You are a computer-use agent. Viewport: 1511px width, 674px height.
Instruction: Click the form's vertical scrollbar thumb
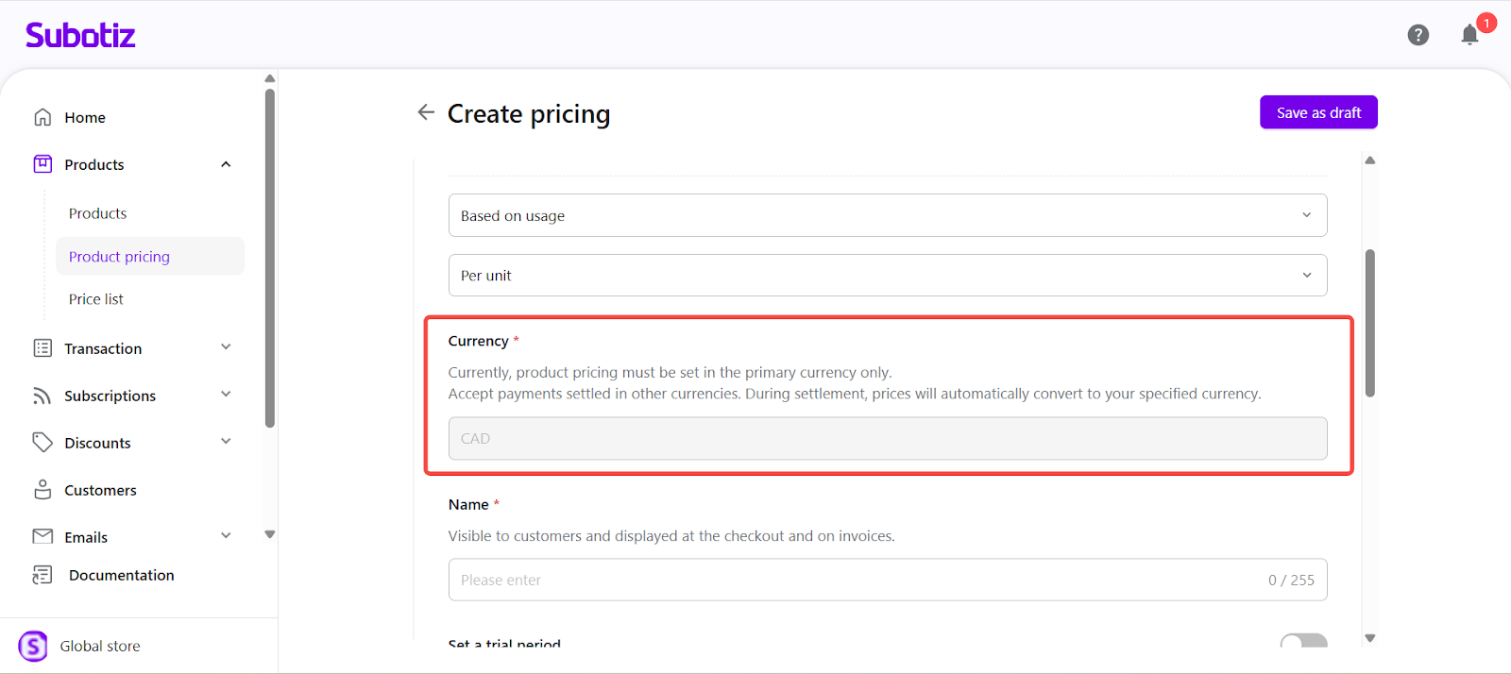pyautogui.click(x=1370, y=323)
